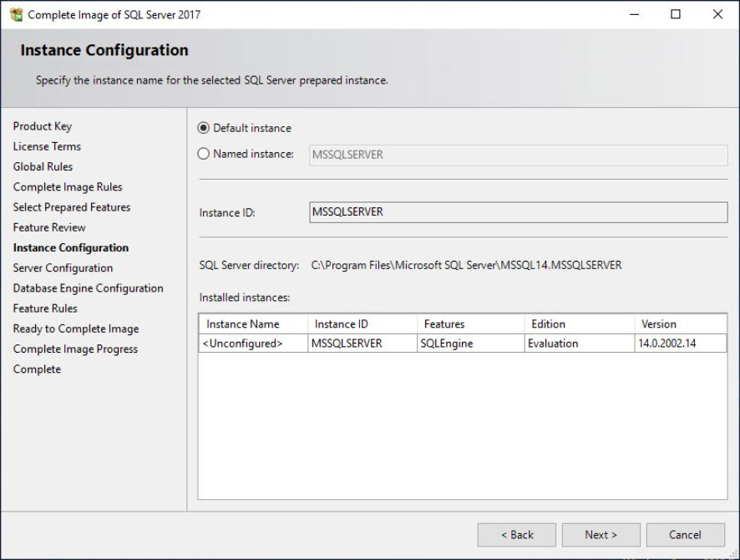Click the Back button
The height and width of the screenshot is (560, 740).
click(517, 534)
